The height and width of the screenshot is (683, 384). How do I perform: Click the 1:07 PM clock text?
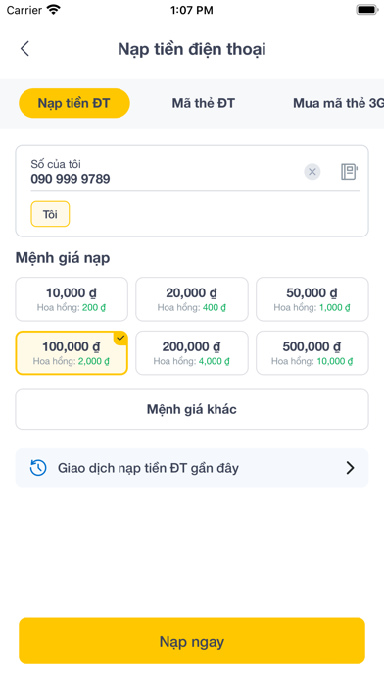(x=192, y=10)
